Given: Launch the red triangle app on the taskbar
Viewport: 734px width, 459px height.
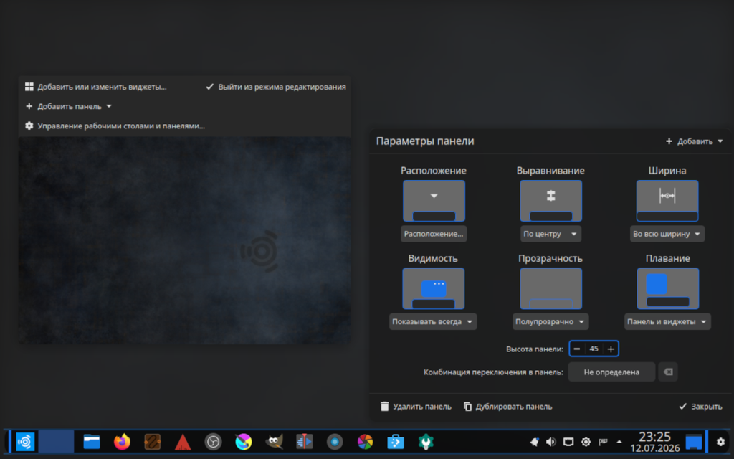Looking at the screenshot, I should (x=183, y=442).
